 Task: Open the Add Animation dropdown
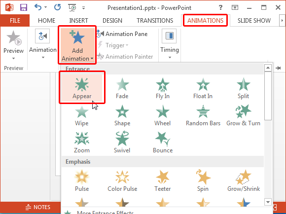point(77,45)
